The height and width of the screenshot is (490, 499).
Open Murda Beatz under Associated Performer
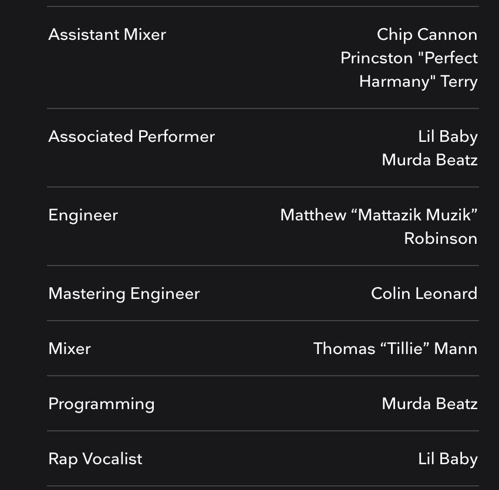pyautogui.click(x=430, y=160)
